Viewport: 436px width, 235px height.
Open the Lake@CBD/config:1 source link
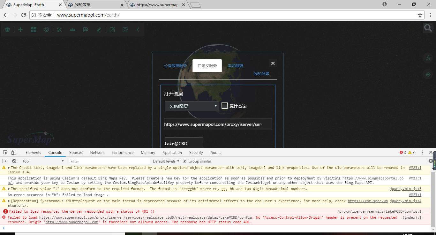pyautogui.click(x=379, y=211)
